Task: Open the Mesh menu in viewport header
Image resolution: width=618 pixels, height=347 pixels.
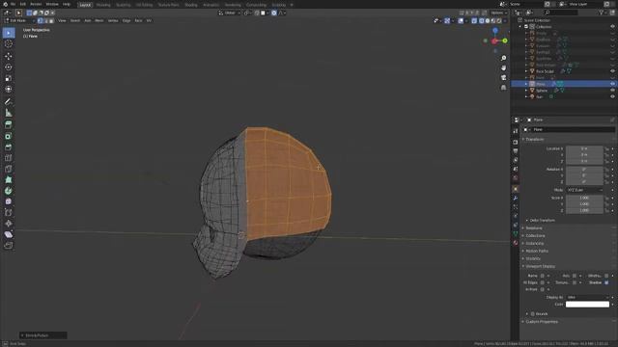Action: (x=98, y=20)
